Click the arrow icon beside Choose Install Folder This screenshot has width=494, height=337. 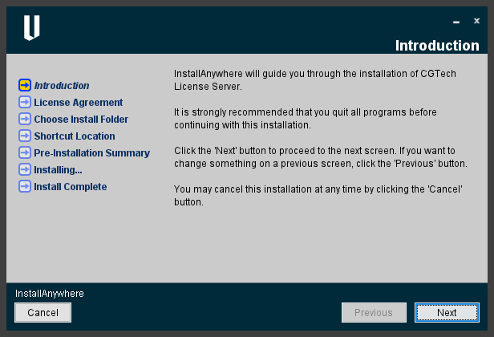coord(25,119)
